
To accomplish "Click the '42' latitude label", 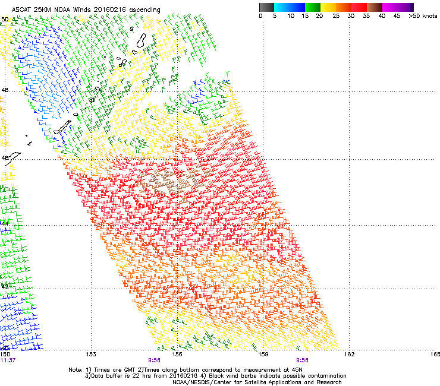I will pyautogui.click(x=5, y=287).
